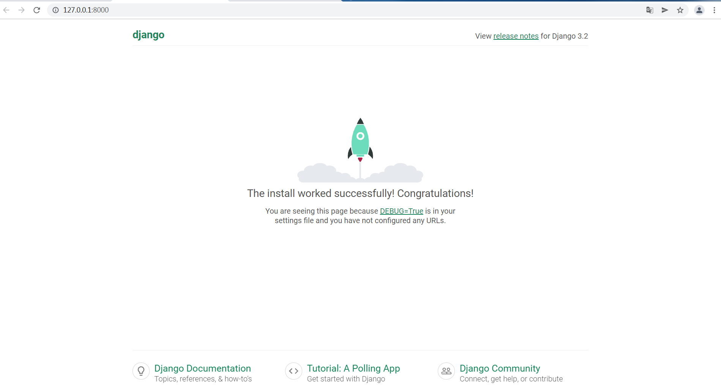Open Django Community link

(x=500, y=369)
